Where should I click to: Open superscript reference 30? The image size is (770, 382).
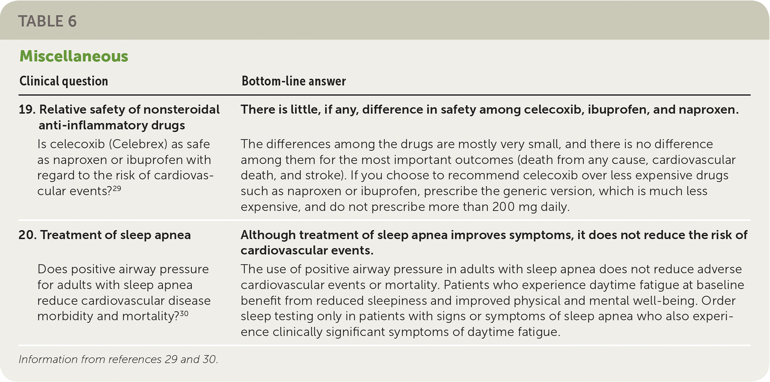click(184, 314)
